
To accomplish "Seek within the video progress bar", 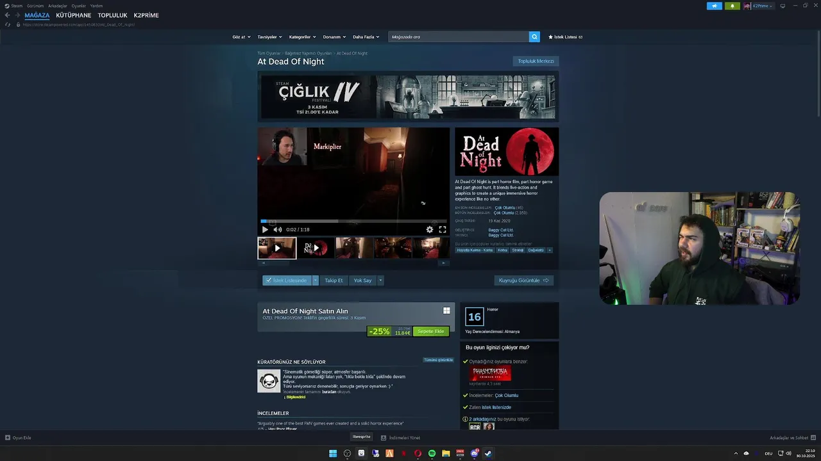I will tap(353, 221).
